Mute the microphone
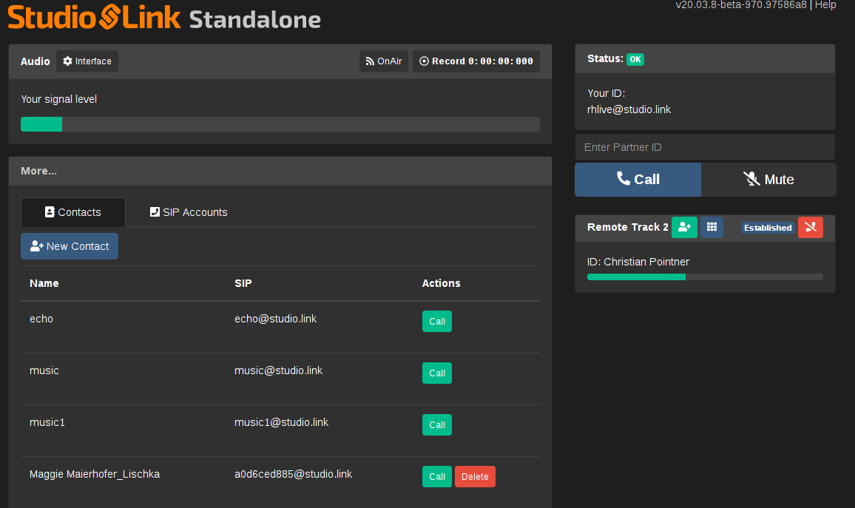Screen dimensions: 855x508 click(768, 180)
